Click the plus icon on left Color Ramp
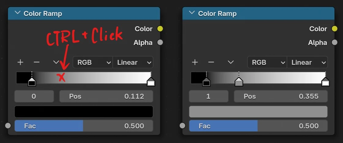The image size is (343, 143). click(x=20, y=62)
